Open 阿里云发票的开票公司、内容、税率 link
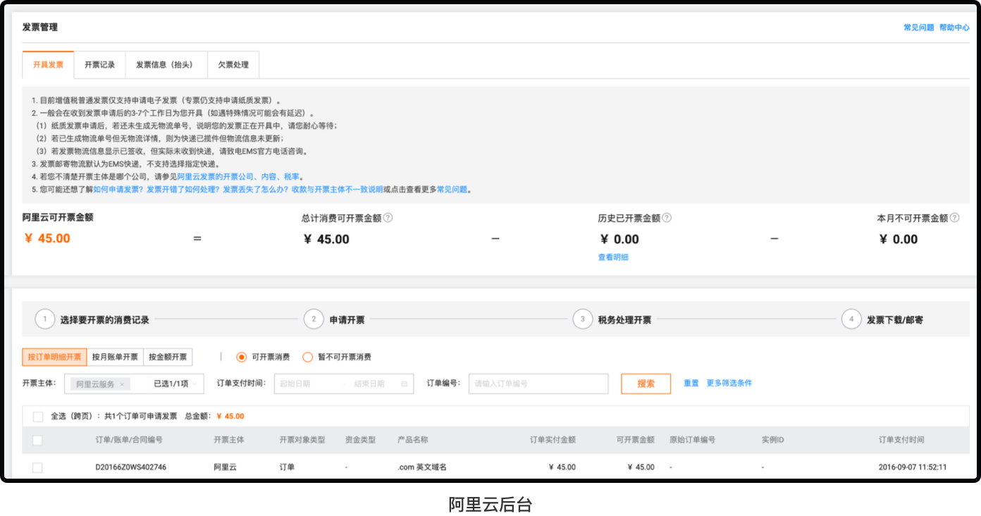 (x=238, y=177)
